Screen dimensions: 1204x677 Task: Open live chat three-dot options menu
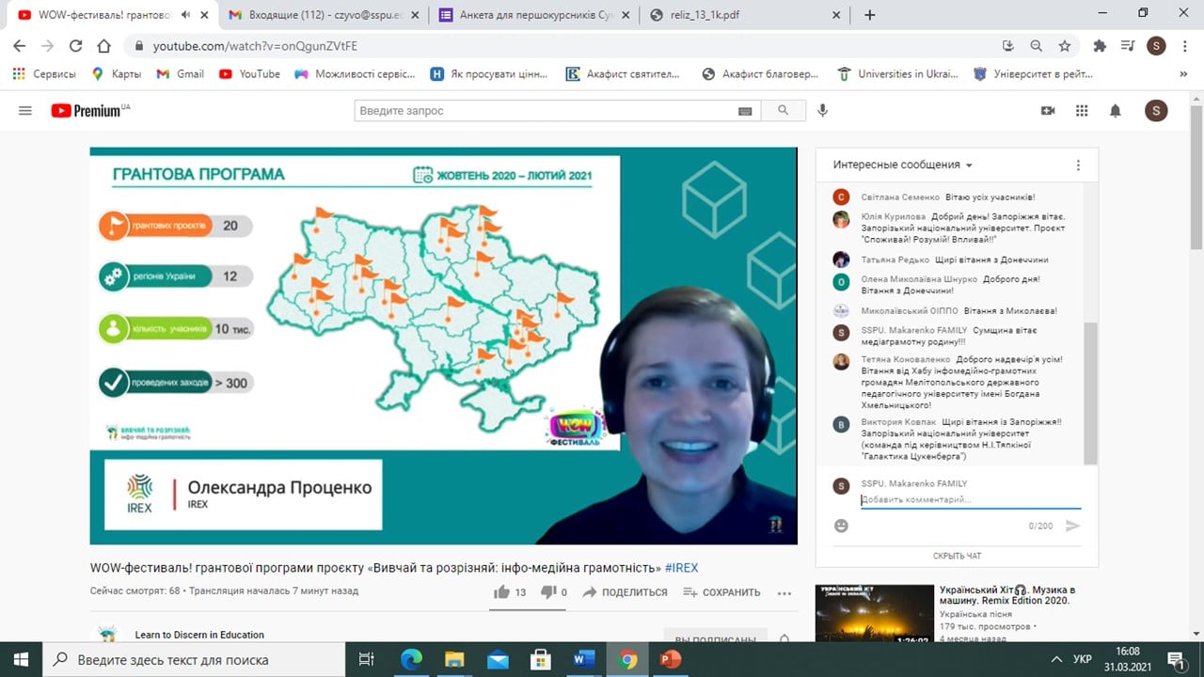[x=1078, y=165]
